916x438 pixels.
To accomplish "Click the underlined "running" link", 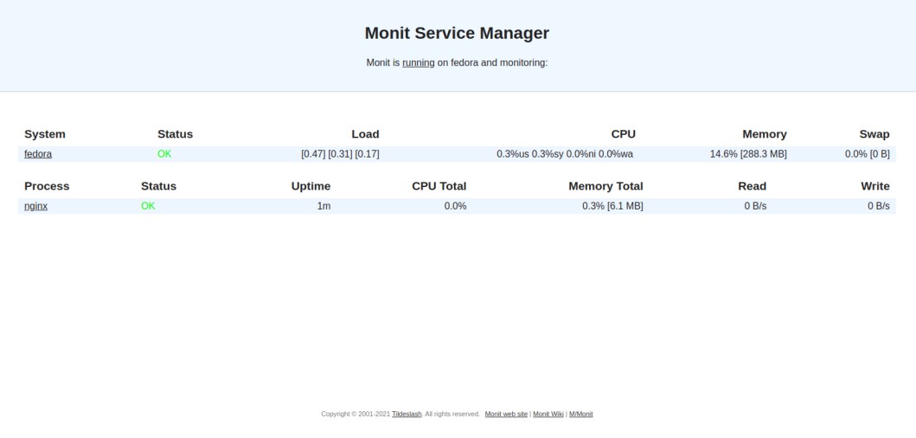I will coord(418,62).
